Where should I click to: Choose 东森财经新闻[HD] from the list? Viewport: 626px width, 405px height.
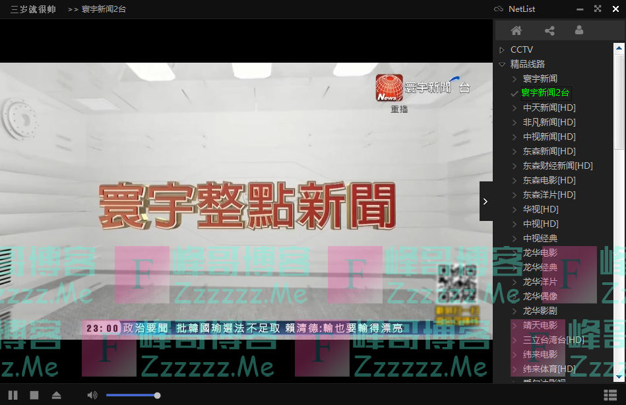(557, 166)
